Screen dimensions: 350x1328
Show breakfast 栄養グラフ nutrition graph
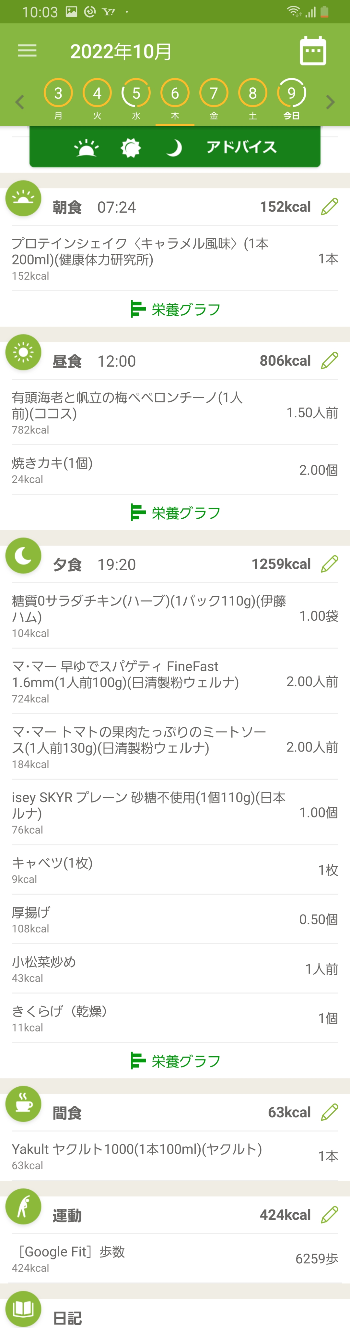(x=175, y=309)
